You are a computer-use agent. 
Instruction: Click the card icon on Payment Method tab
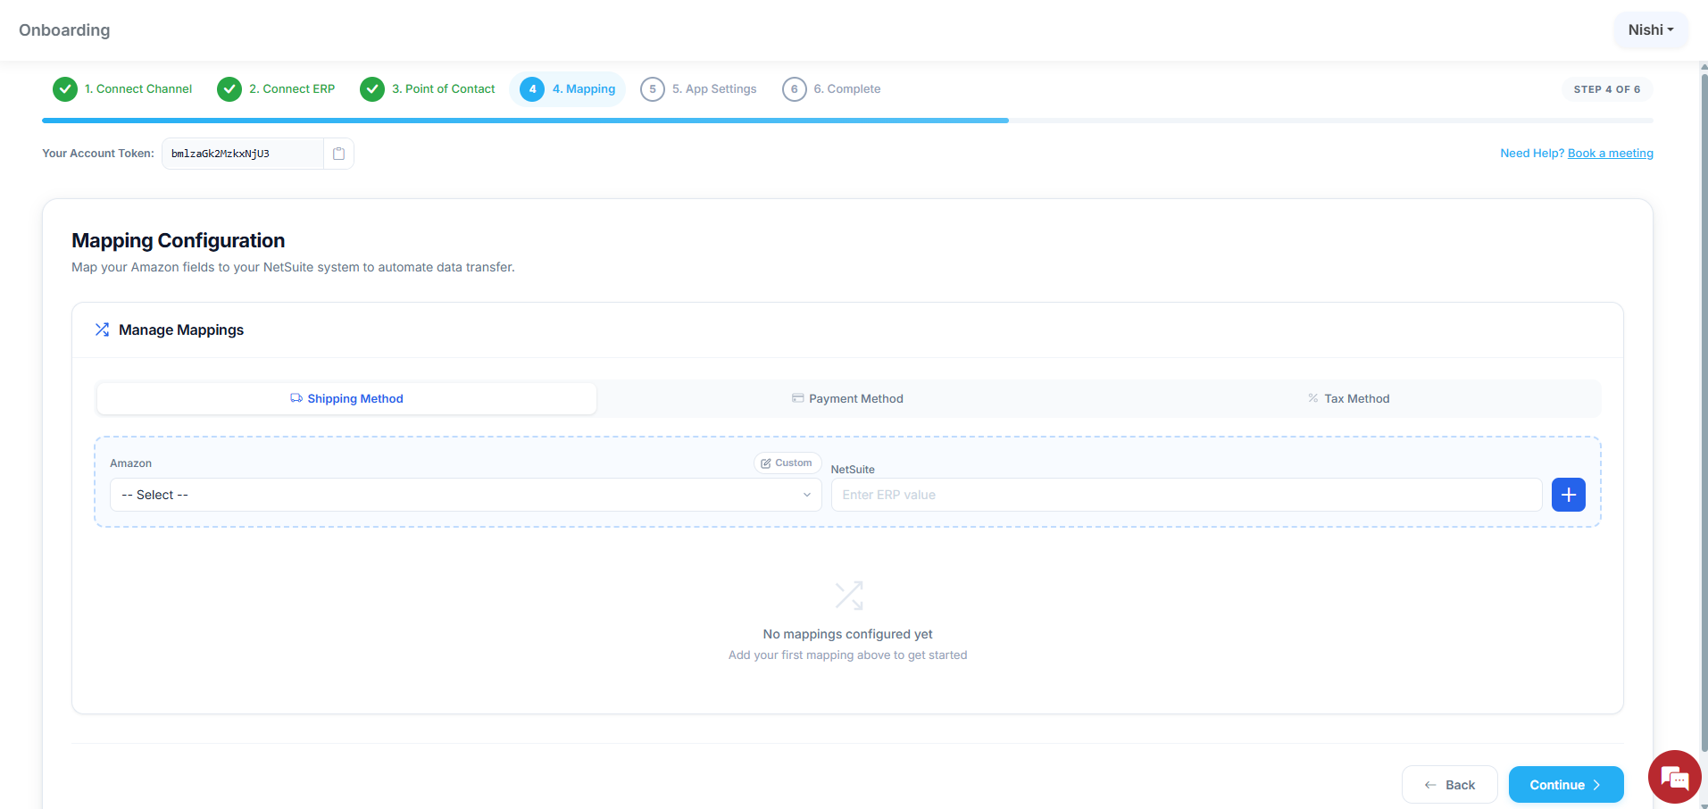click(x=797, y=398)
